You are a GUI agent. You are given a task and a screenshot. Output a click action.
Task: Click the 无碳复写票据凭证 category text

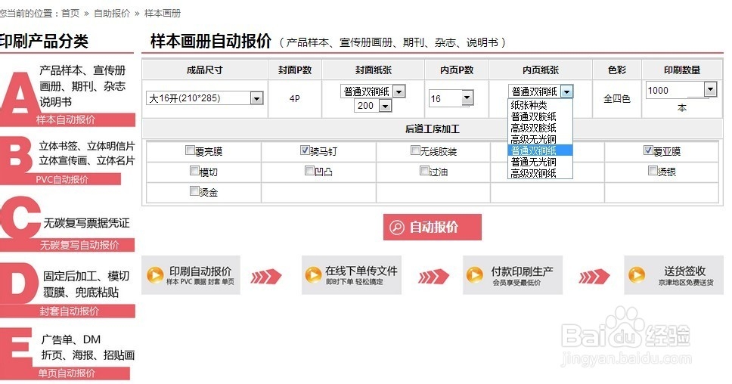pos(86,223)
